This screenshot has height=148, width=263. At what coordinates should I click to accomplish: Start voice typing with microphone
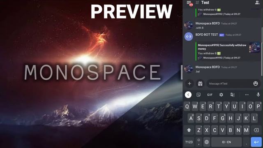coord(258,95)
